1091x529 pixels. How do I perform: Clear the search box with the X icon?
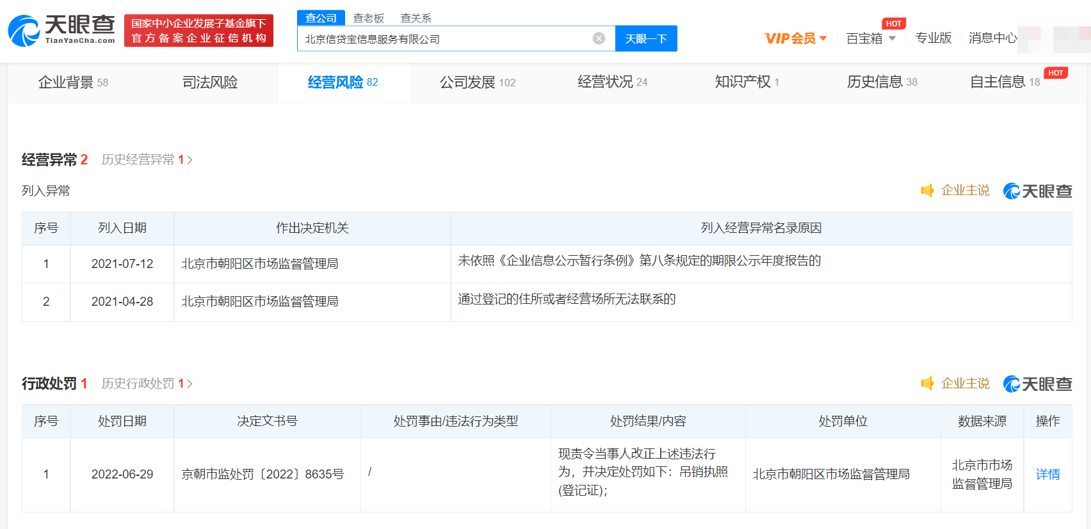pos(599,38)
